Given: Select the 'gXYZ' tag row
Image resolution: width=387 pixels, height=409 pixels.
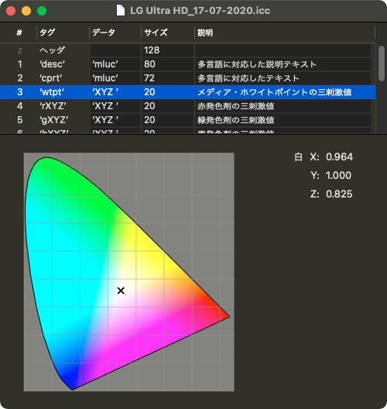Looking at the screenshot, I should (187, 120).
